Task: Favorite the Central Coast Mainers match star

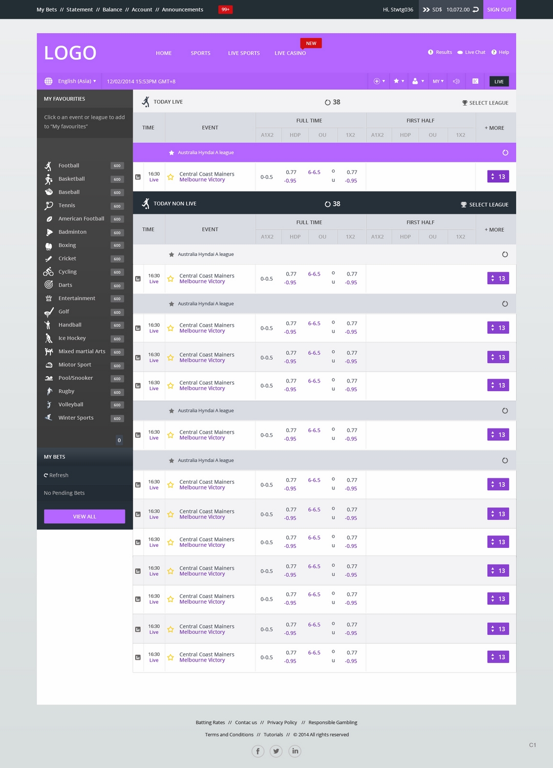Action: coord(171,177)
